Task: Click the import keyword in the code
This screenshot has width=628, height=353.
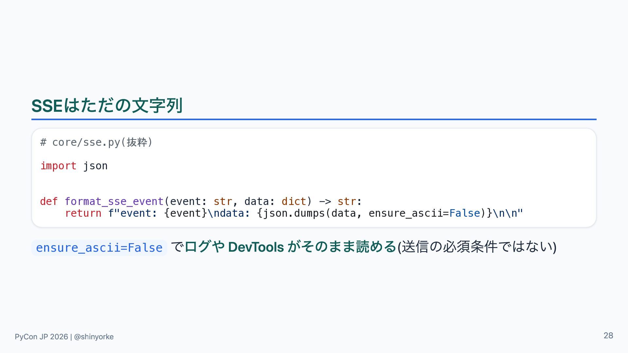Action: [x=58, y=166]
